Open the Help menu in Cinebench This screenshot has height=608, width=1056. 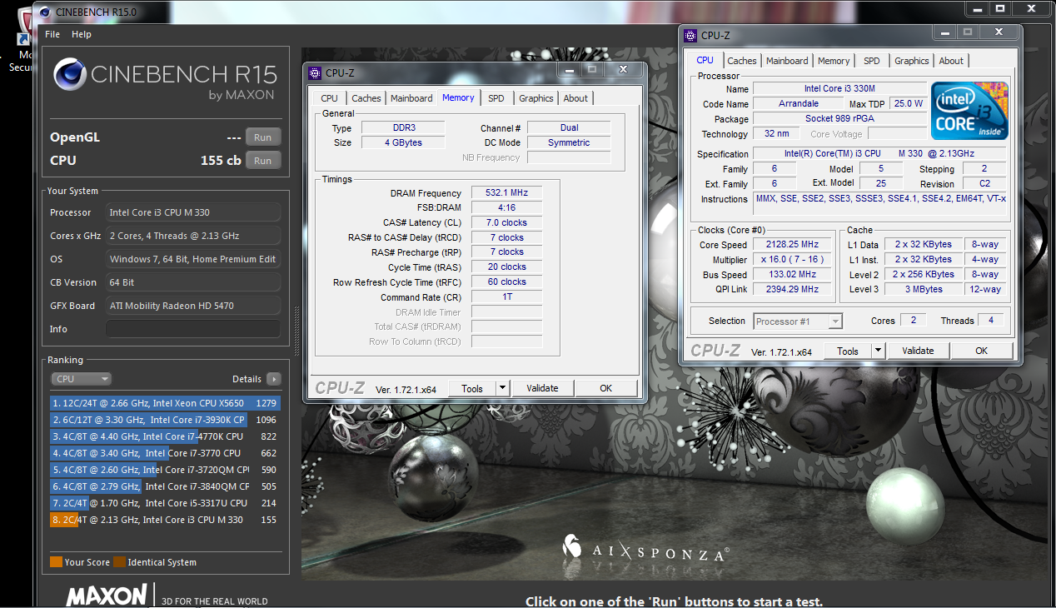pyautogui.click(x=82, y=34)
